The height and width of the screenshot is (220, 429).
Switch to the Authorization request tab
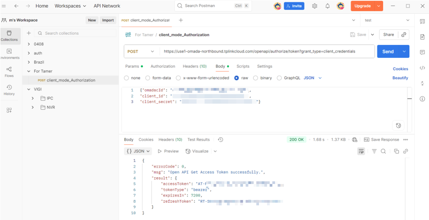pos(163,66)
